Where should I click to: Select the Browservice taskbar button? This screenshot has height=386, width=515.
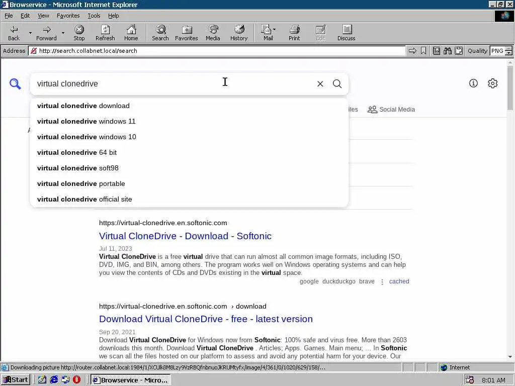[x=130, y=380]
